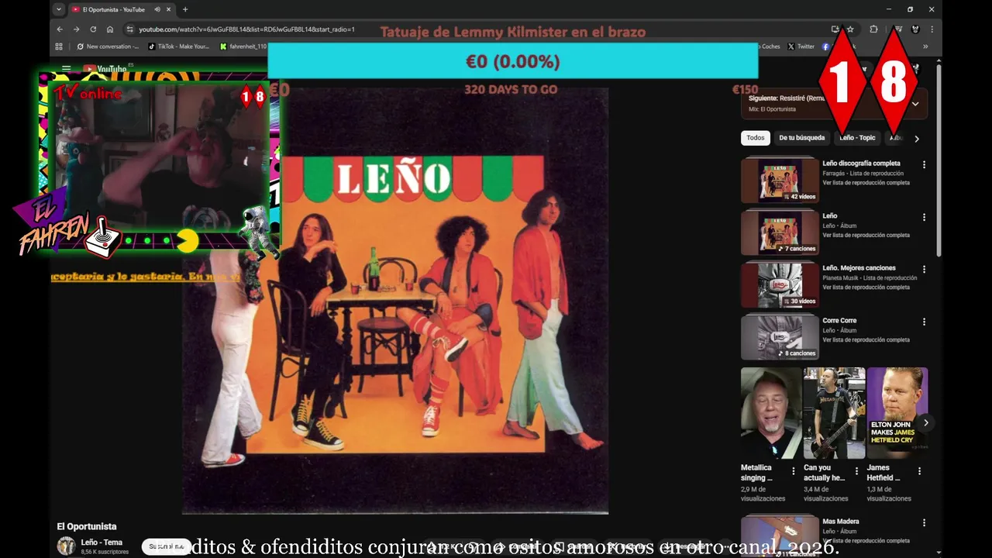
Task: Show more bookmarks with double chevron
Action: pos(925,46)
